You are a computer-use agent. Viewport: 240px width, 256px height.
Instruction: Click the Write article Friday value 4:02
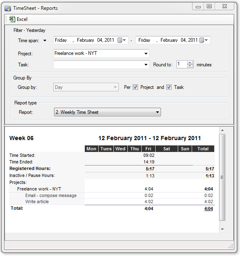click(x=149, y=202)
